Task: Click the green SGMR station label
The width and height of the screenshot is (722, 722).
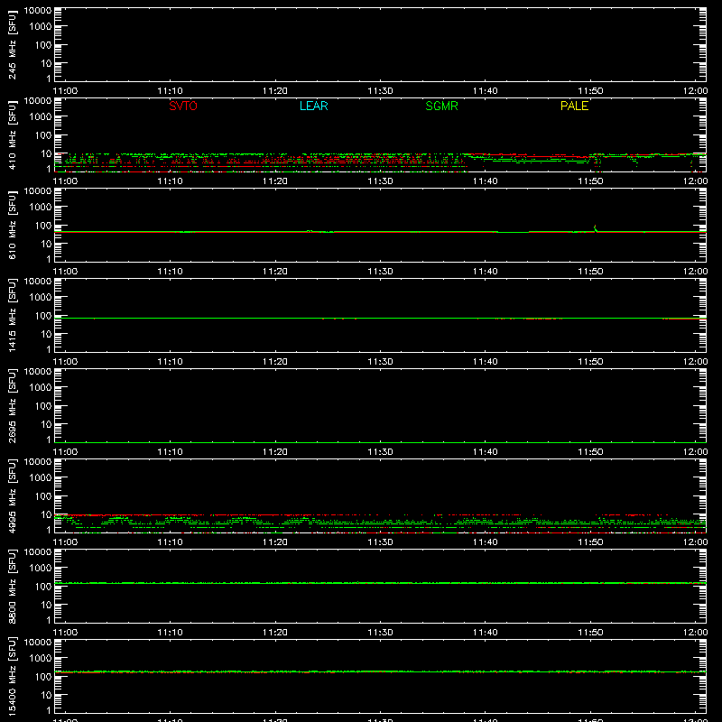Action: coord(441,106)
